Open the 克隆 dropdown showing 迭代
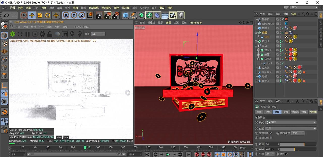 click(291, 128)
